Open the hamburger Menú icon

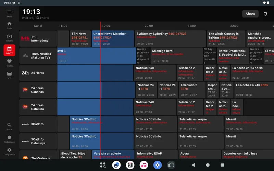(9, 12)
